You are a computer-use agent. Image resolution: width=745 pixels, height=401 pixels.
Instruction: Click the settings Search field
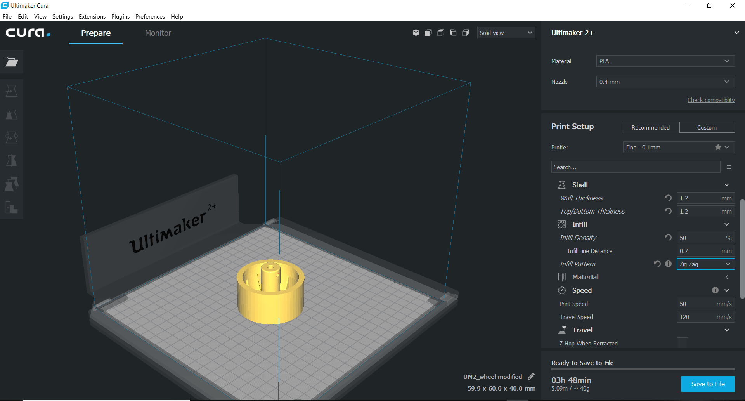(x=636, y=167)
